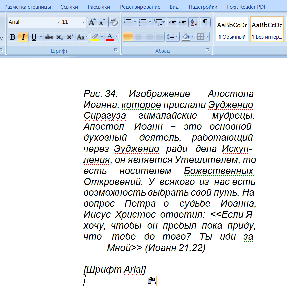The width and height of the screenshot is (287, 289).
Task: Clear formatting with the eraser icon
Action: coord(114,22)
